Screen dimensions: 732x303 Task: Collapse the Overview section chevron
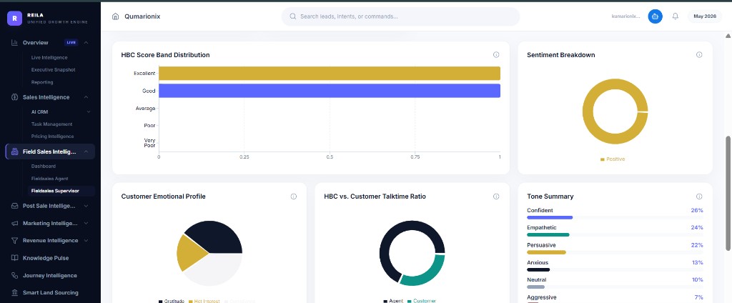tap(86, 42)
